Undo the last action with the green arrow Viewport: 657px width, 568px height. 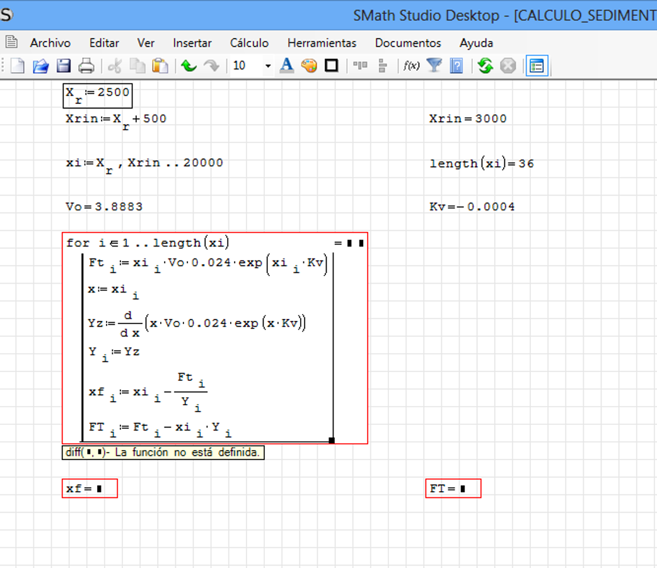click(x=189, y=66)
